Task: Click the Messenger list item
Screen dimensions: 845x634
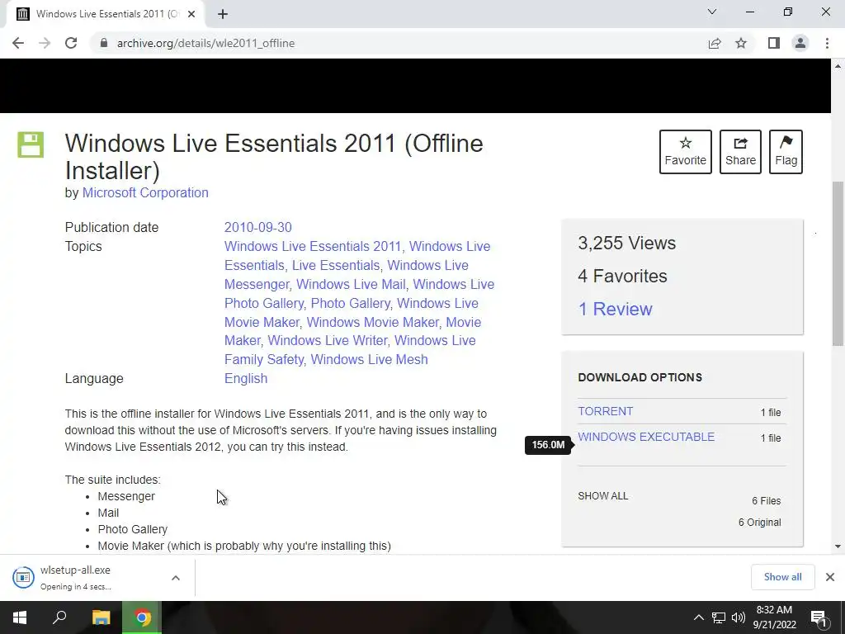Action: coord(126,496)
